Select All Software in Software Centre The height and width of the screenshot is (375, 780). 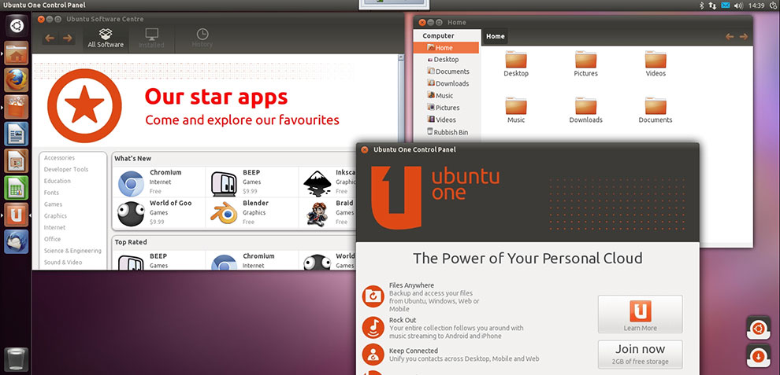tap(106, 39)
